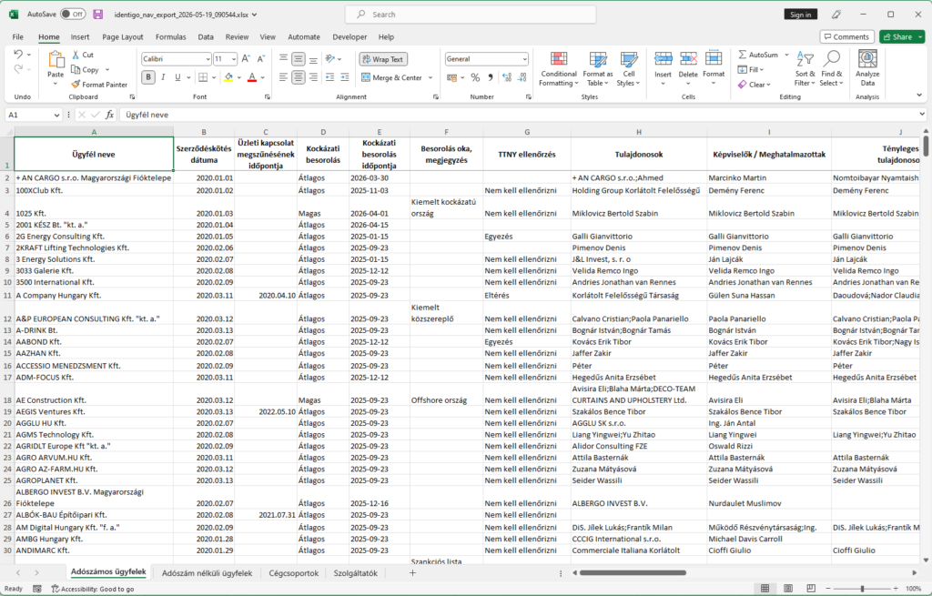Open the Analyze Data tool

(867, 69)
